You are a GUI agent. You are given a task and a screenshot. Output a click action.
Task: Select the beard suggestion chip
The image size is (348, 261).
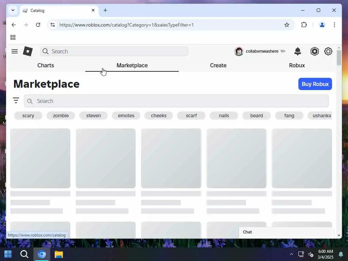256,116
